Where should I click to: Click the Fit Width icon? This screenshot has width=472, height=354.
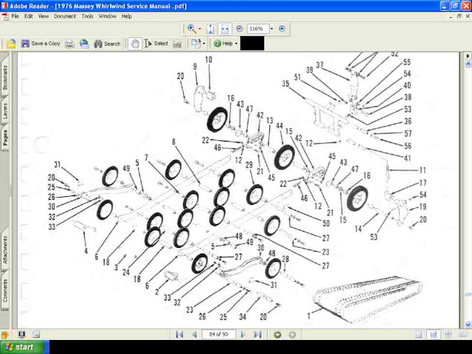click(x=225, y=29)
